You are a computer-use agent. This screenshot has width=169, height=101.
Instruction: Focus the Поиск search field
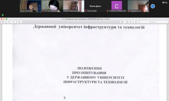tap(154, 22)
